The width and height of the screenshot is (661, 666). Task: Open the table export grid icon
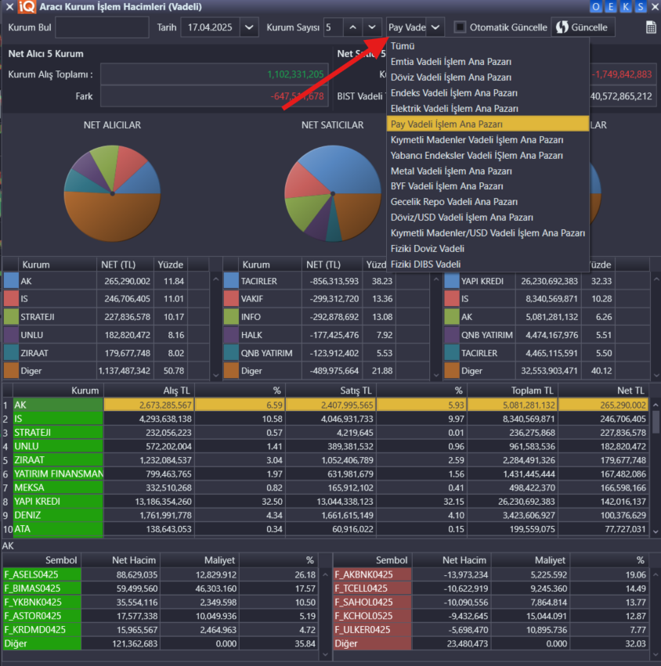pos(651,27)
